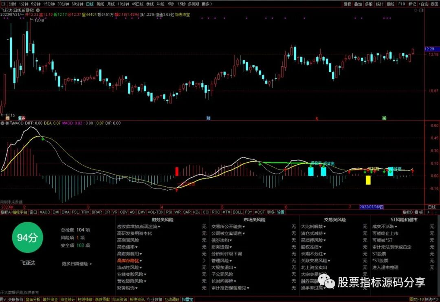Switch to the 分时 period
Viewport: 440px width, 302px height.
point(12,4)
